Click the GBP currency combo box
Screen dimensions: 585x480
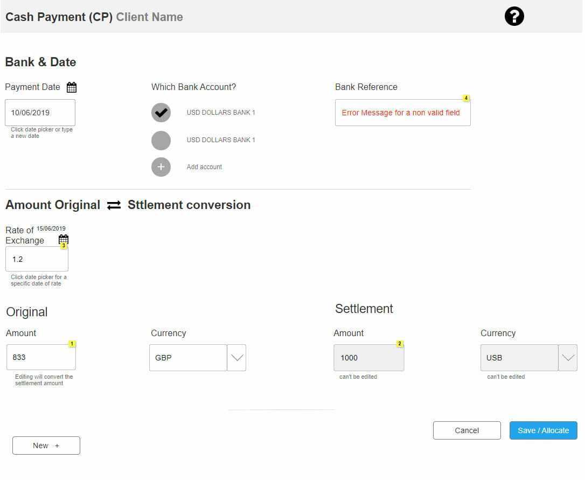tap(187, 358)
